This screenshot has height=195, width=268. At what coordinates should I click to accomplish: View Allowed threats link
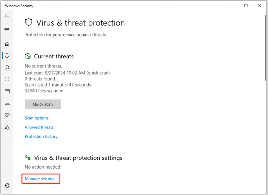[x=39, y=127]
